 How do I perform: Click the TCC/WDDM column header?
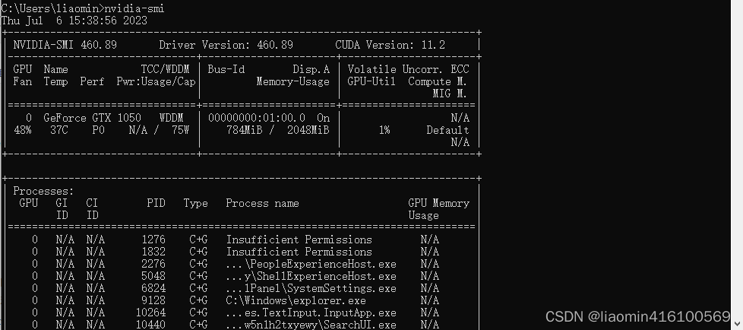point(166,70)
